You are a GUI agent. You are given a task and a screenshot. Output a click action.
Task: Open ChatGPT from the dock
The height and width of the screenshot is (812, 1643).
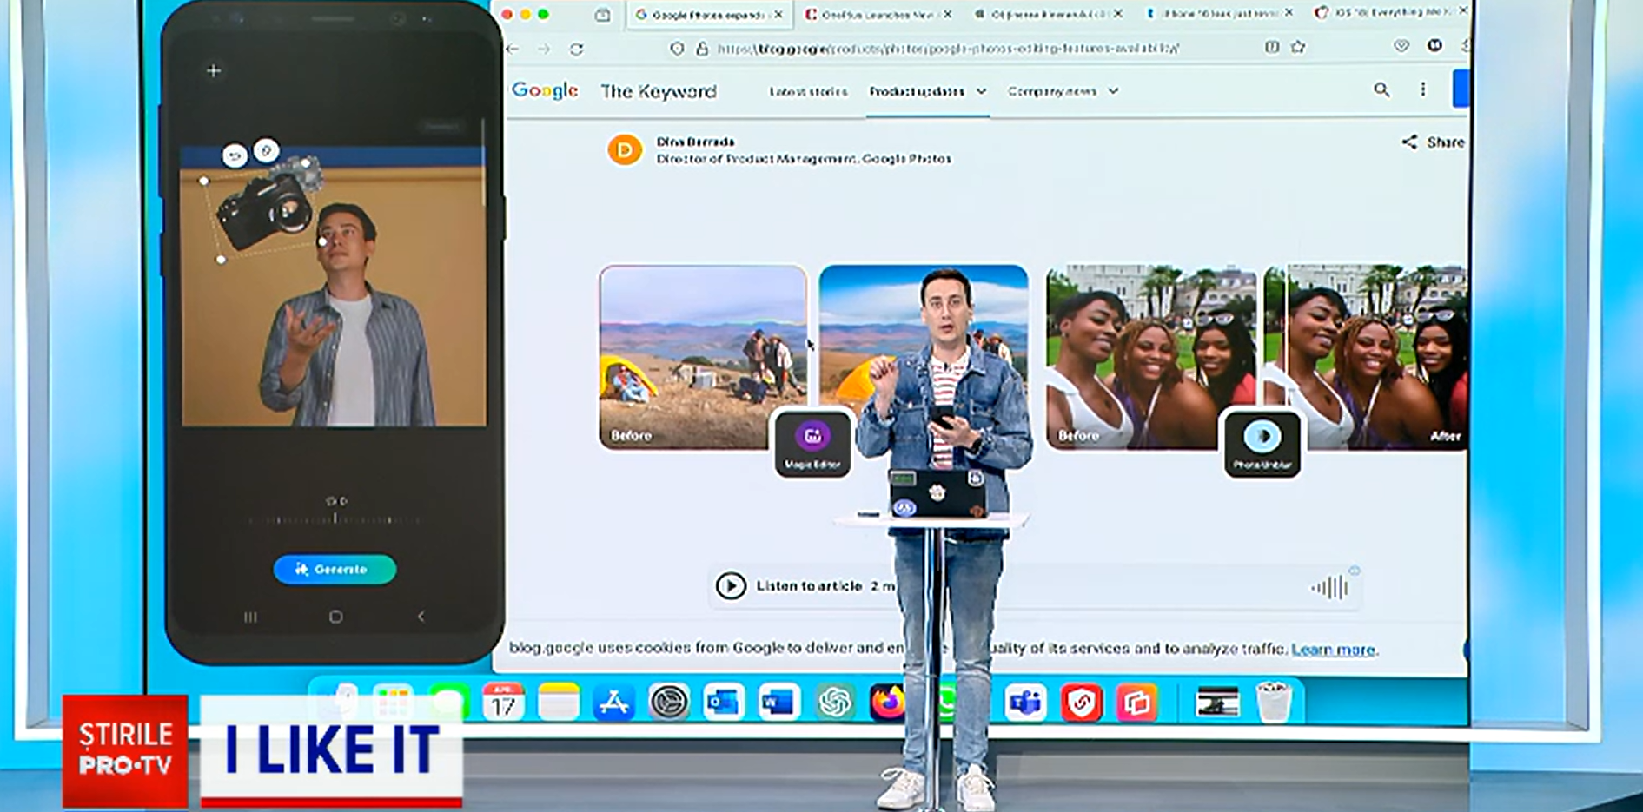pyautogui.click(x=835, y=703)
